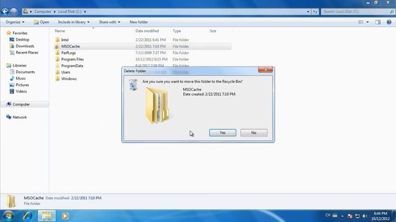This screenshot has height=222, width=396.
Task: Click the Recycle Bin icon in dialog
Action: coord(133,84)
